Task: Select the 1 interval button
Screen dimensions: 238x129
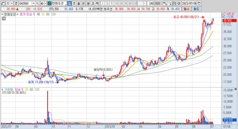Action: click(x=103, y=3)
